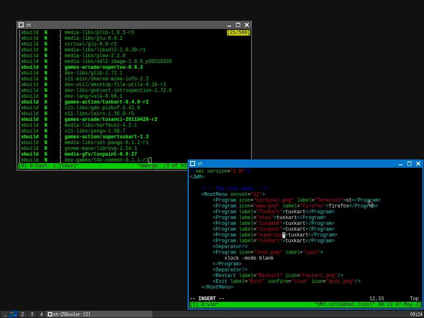Maximize the vim st window

(x=410, y=164)
